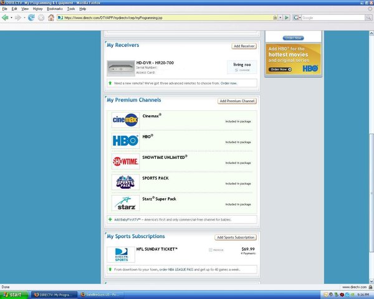
Task: Click the green arrow beside NBA League Pass
Action: coord(110,269)
